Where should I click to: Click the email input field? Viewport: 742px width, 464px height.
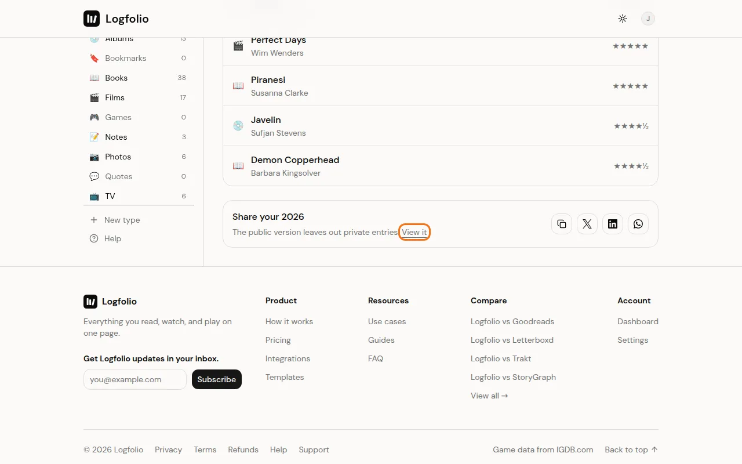pos(135,379)
